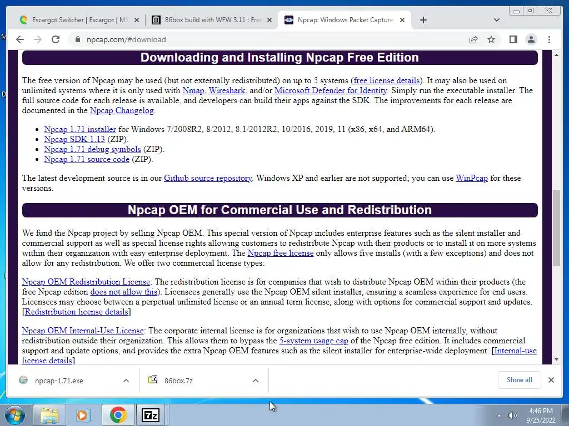Expand options for 86box.7z download
569x426 pixels.
(256, 381)
